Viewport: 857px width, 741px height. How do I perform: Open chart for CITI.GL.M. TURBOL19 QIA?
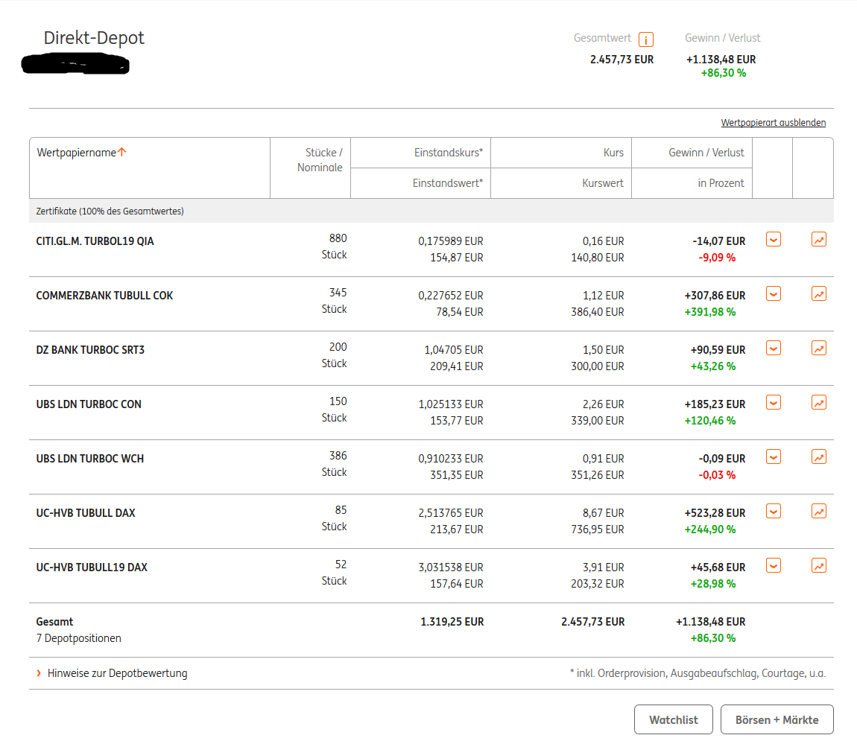pos(818,239)
